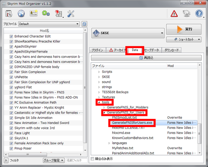Switch to the Data tab
208x167 pixels.
coord(135,50)
